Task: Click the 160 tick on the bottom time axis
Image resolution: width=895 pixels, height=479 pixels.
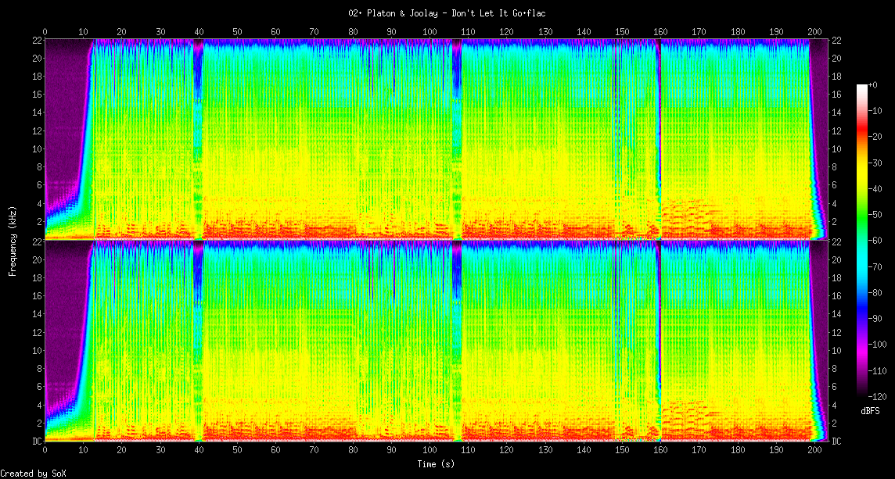Action: (660, 450)
